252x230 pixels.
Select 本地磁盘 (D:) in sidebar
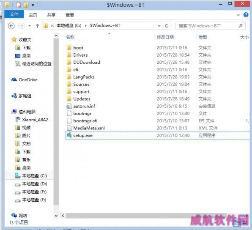point(35,184)
